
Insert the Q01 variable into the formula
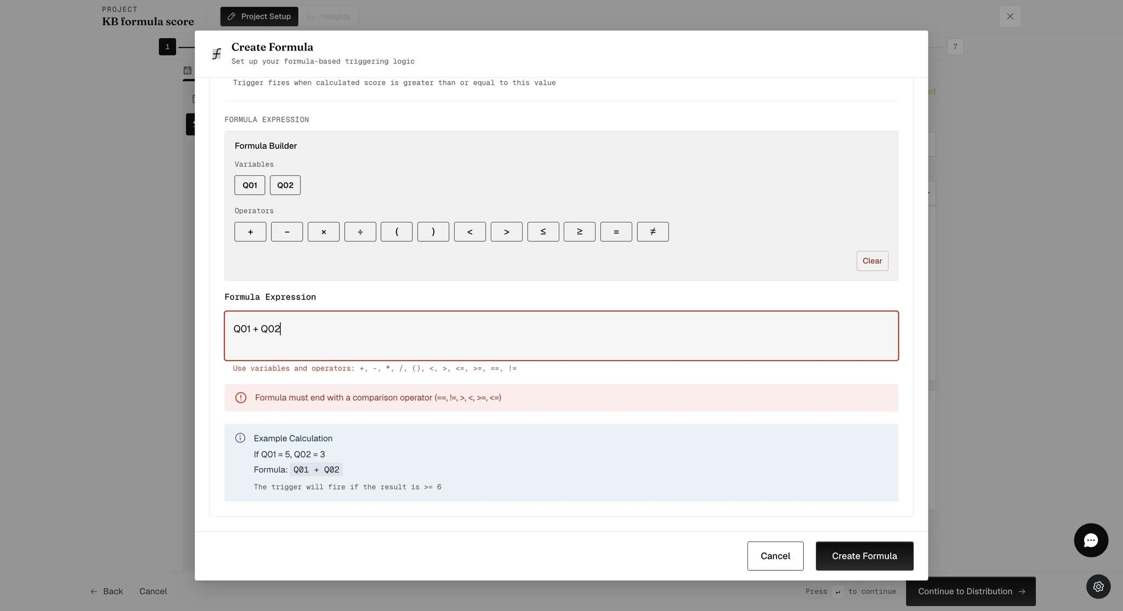pos(249,185)
